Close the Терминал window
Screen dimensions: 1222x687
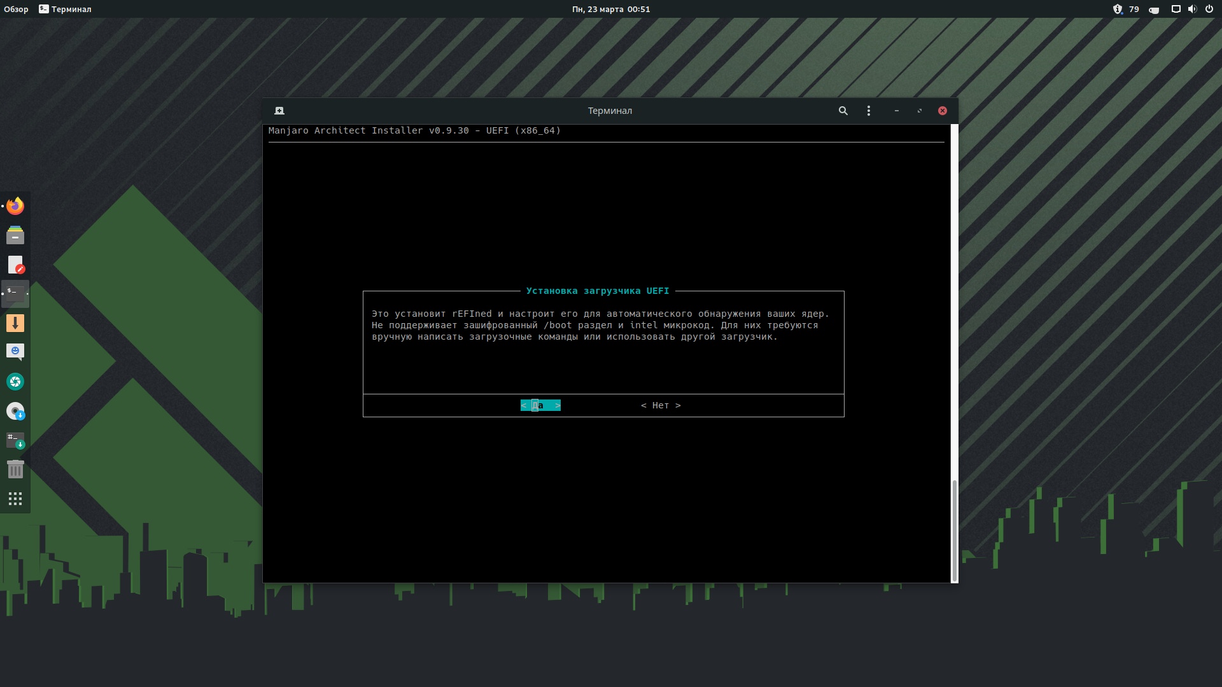943,111
